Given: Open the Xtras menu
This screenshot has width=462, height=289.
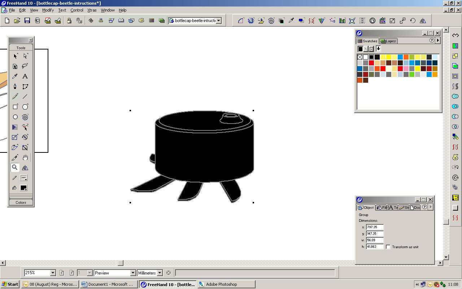Looking at the screenshot, I should [x=92, y=10].
